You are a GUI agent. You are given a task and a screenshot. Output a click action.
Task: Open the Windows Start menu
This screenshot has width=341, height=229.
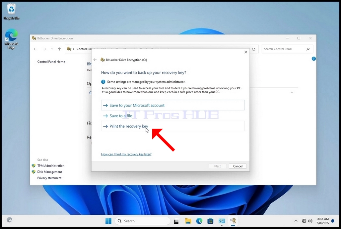(x=108, y=221)
